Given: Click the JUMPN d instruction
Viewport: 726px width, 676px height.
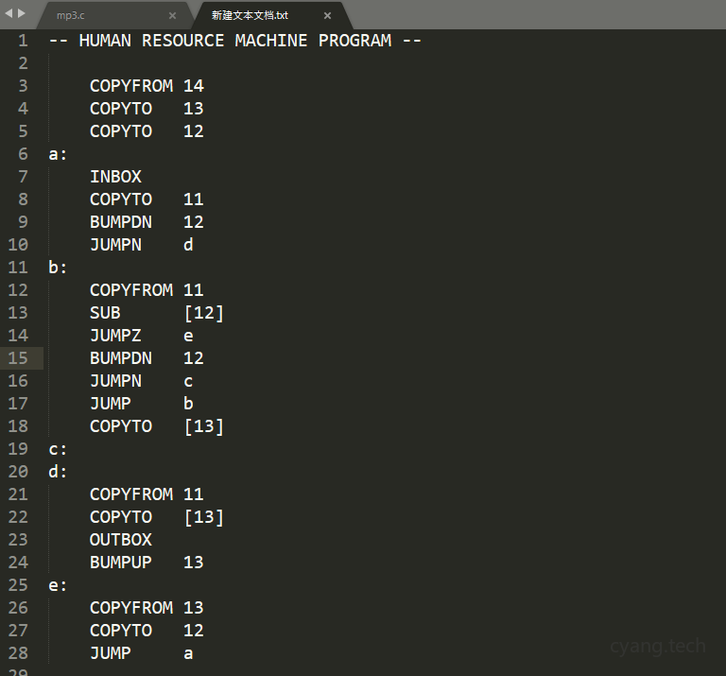Looking at the screenshot, I should coord(141,245).
